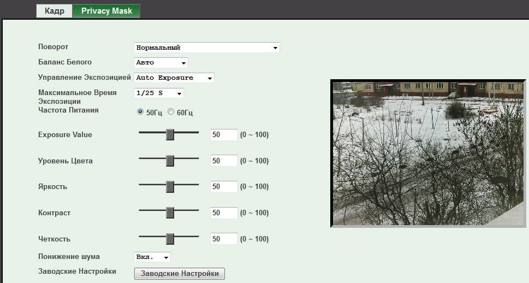Click the Понижение шума label
This screenshot has height=283, width=529.
69,257
